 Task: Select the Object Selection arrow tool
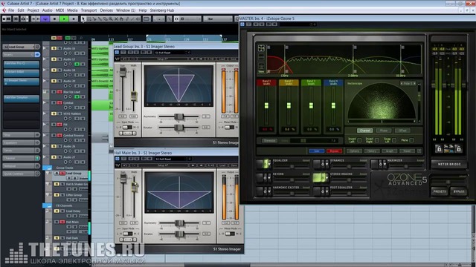(83, 19)
